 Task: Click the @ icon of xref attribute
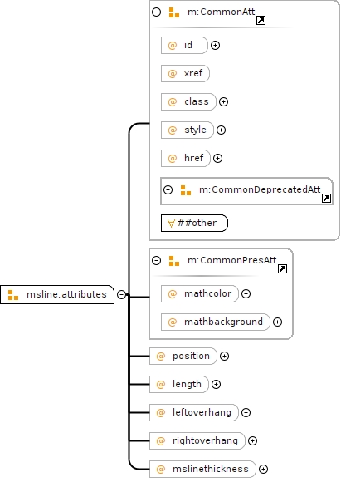click(x=173, y=74)
